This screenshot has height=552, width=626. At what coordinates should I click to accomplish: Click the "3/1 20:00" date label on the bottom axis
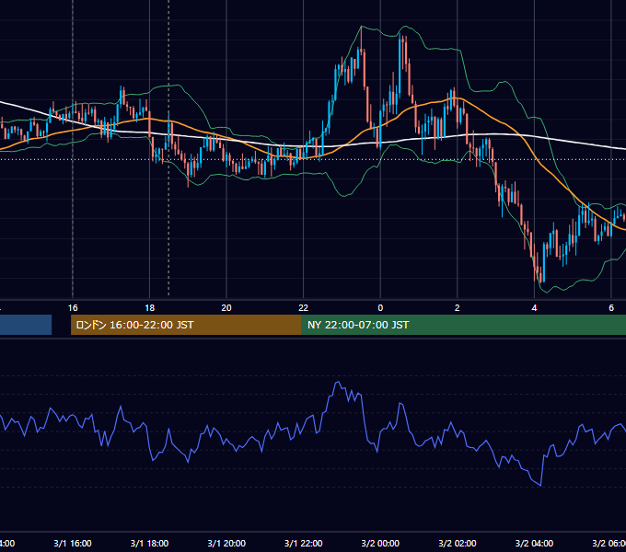click(226, 543)
